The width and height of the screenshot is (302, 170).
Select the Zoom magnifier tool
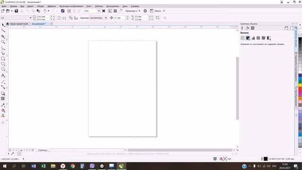(3, 42)
